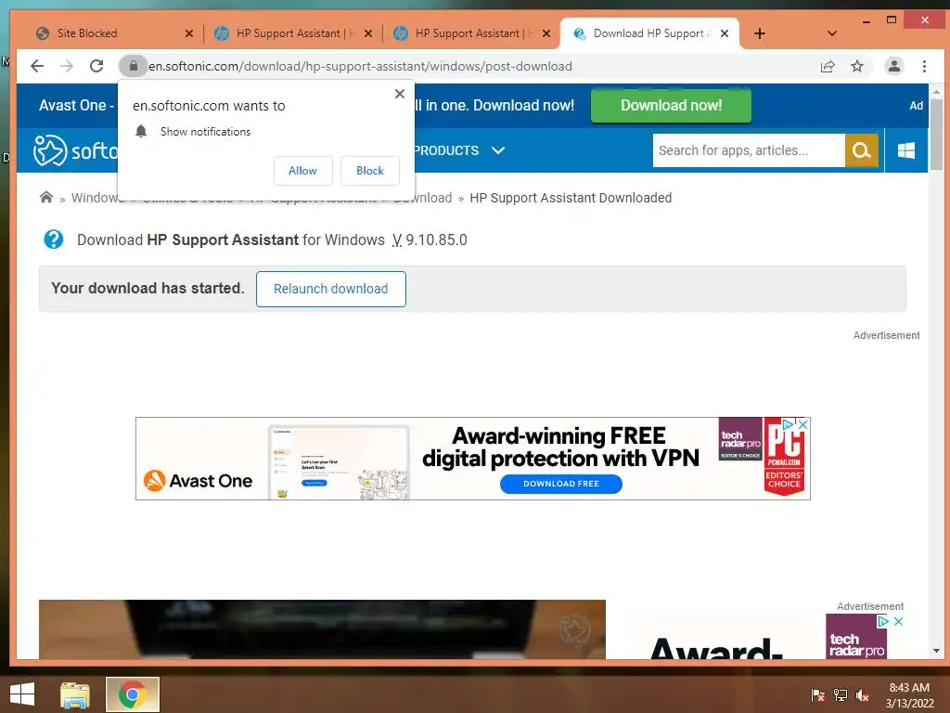Viewport: 950px width, 713px height.
Task: Expand the PRODUCTS dropdown menu
Action: 459,150
